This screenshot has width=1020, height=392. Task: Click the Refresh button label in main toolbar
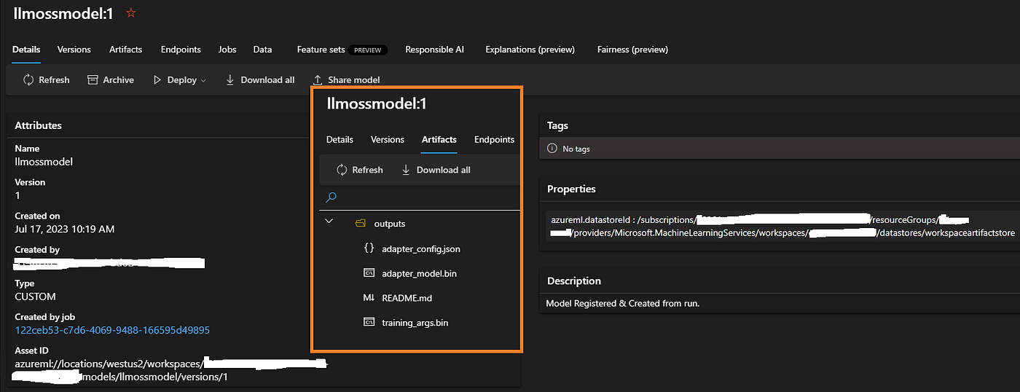[54, 80]
